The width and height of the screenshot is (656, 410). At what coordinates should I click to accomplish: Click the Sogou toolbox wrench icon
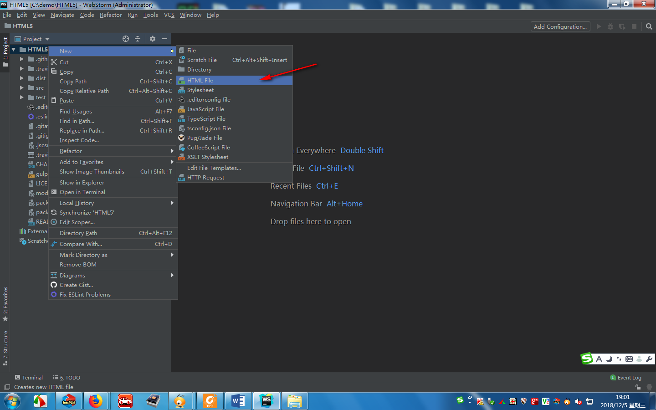coord(649,359)
